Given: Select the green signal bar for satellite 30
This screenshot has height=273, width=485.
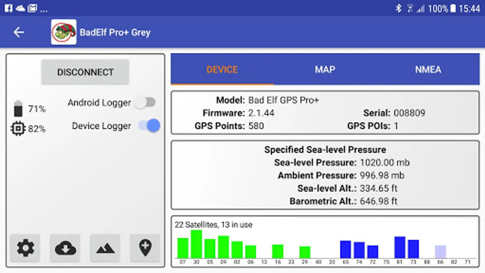Looking at the screenshot, I should (x=196, y=244).
